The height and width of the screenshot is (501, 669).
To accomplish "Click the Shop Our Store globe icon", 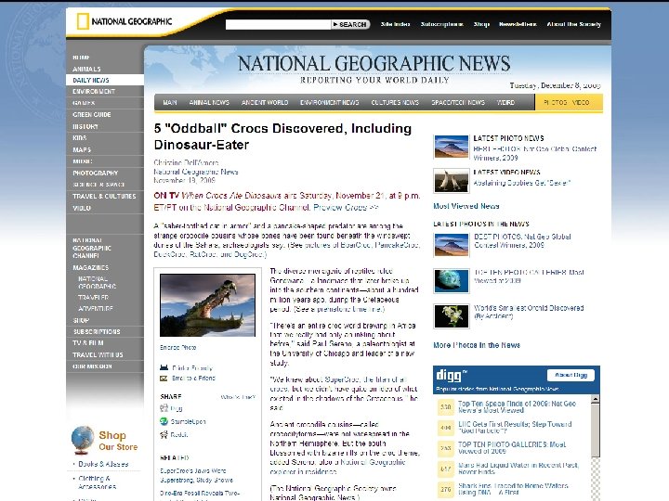I will coord(83,440).
